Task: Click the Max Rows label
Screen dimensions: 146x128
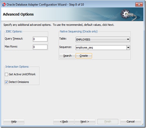Action: click(11, 46)
